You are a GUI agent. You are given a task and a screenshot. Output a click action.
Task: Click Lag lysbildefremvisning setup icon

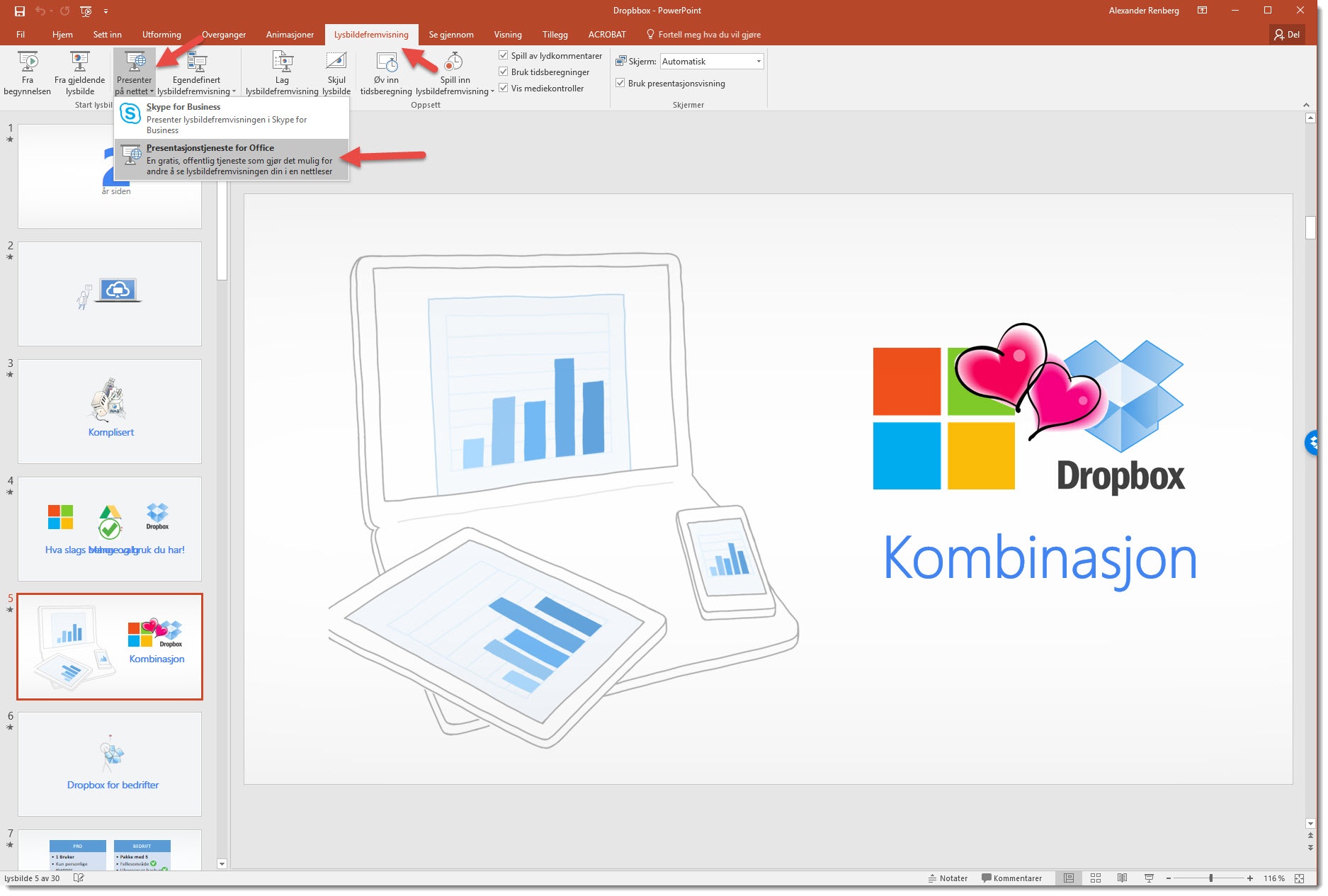pos(282,74)
